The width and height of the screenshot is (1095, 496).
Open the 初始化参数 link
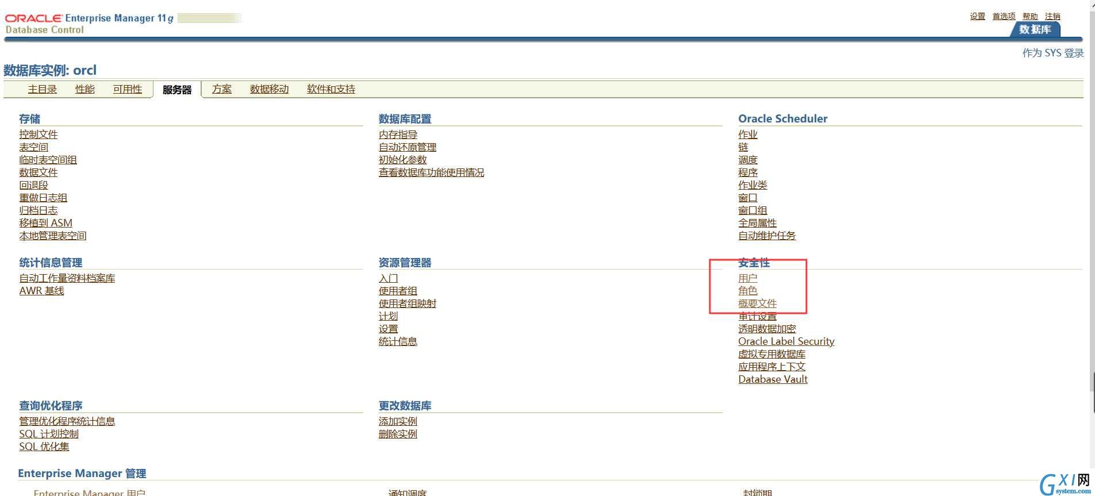pyautogui.click(x=403, y=159)
